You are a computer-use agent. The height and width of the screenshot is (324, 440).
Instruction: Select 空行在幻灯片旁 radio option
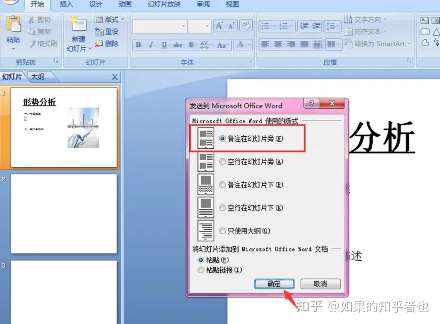point(252,162)
